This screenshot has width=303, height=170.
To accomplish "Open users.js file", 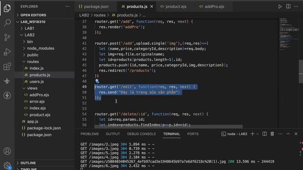I will (x=45, y=82).
